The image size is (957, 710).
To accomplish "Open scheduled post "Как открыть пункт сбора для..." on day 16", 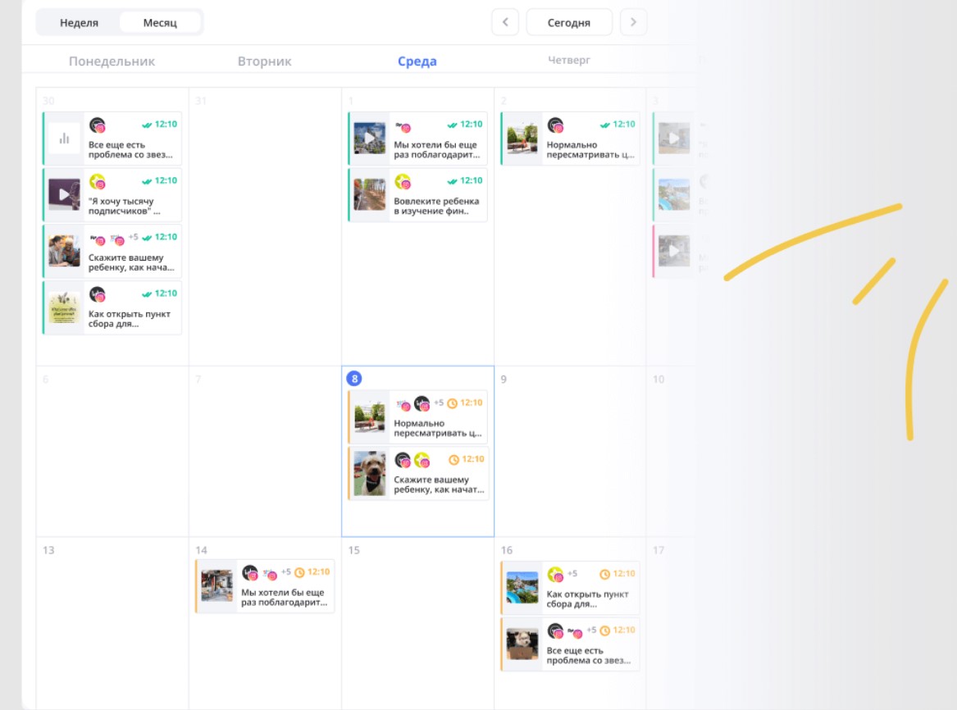I will (571, 587).
